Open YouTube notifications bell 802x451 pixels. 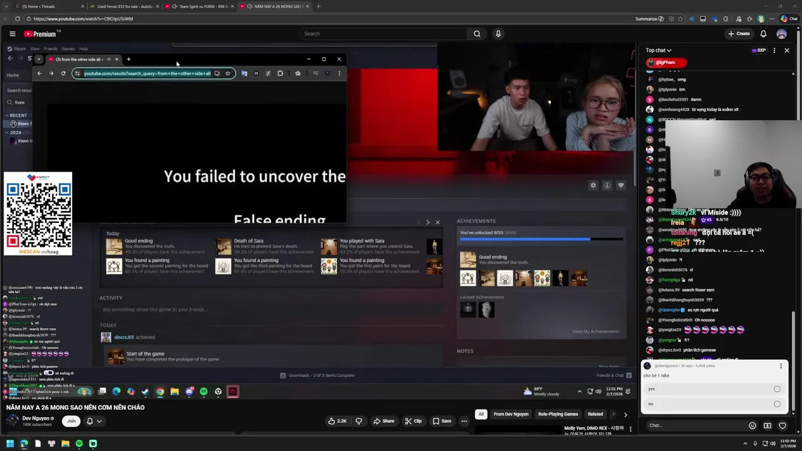(x=763, y=34)
